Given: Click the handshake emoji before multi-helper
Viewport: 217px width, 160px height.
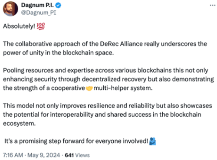Looking at the screenshot, I should point(89,88).
